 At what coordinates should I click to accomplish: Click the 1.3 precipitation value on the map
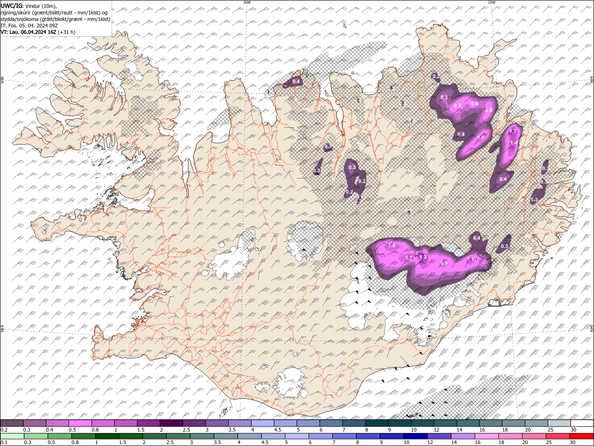(x=423, y=257)
